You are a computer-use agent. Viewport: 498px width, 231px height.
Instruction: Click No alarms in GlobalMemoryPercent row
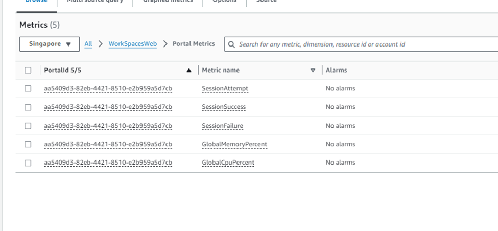click(x=341, y=144)
